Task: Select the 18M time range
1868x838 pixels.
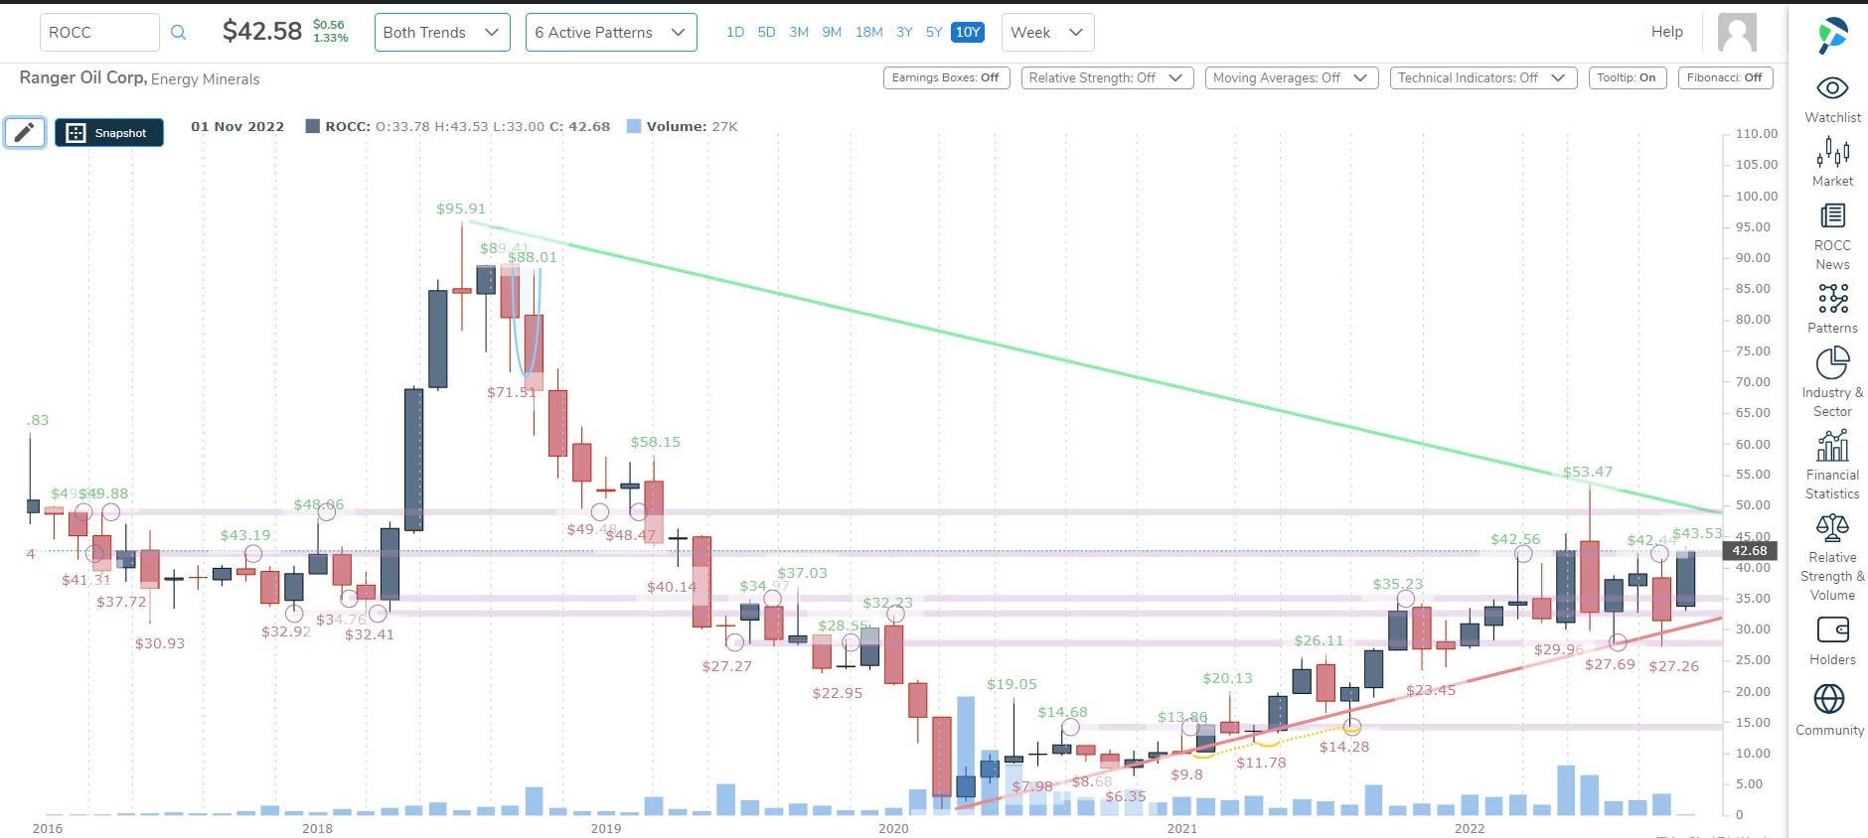Action: [868, 32]
